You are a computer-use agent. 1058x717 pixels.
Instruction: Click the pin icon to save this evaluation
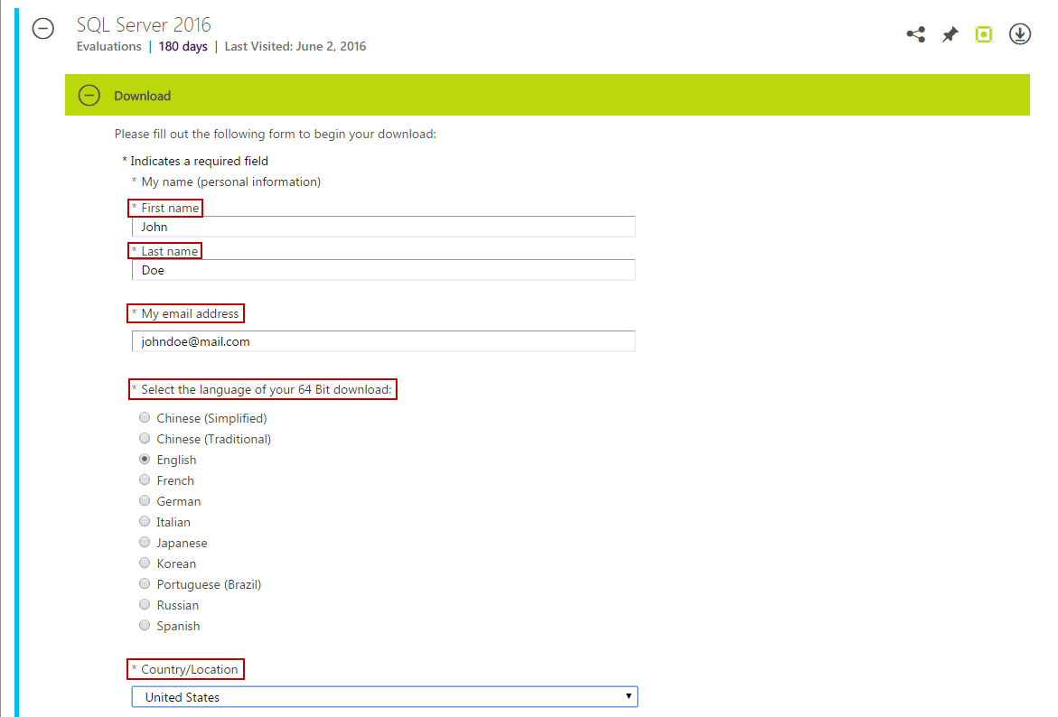click(950, 33)
